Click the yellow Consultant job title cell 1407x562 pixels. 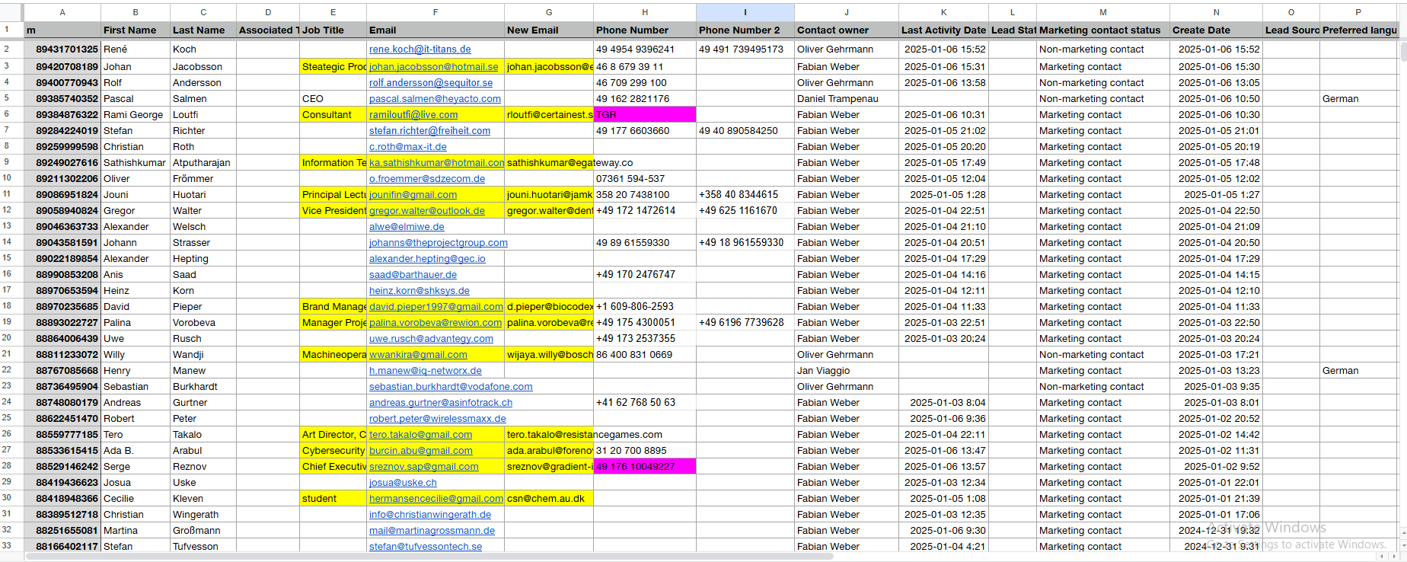click(333, 115)
